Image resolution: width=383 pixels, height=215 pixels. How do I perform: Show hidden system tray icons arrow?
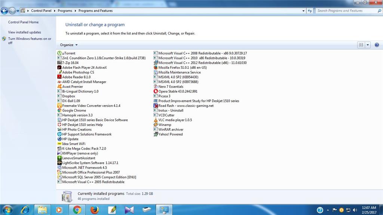coord(328,210)
